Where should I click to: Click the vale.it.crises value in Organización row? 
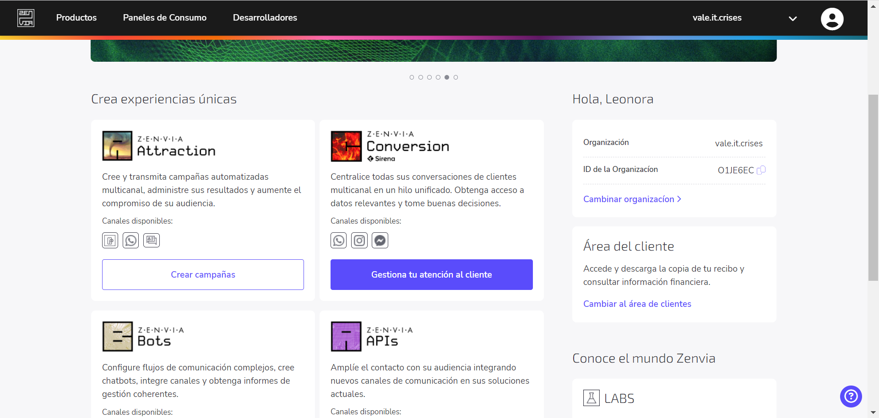coord(738,143)
